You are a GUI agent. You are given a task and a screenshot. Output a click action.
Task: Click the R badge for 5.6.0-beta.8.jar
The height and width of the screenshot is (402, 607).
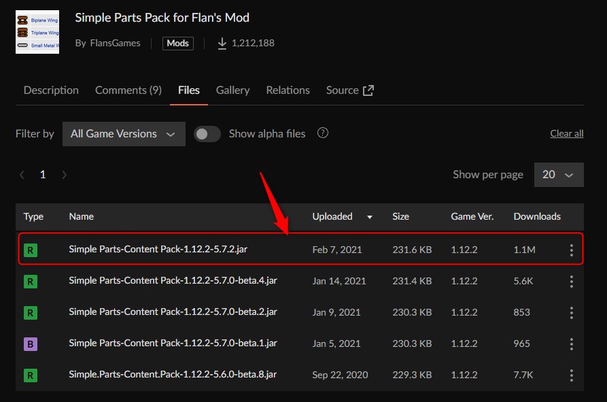[x=31, y=375]
